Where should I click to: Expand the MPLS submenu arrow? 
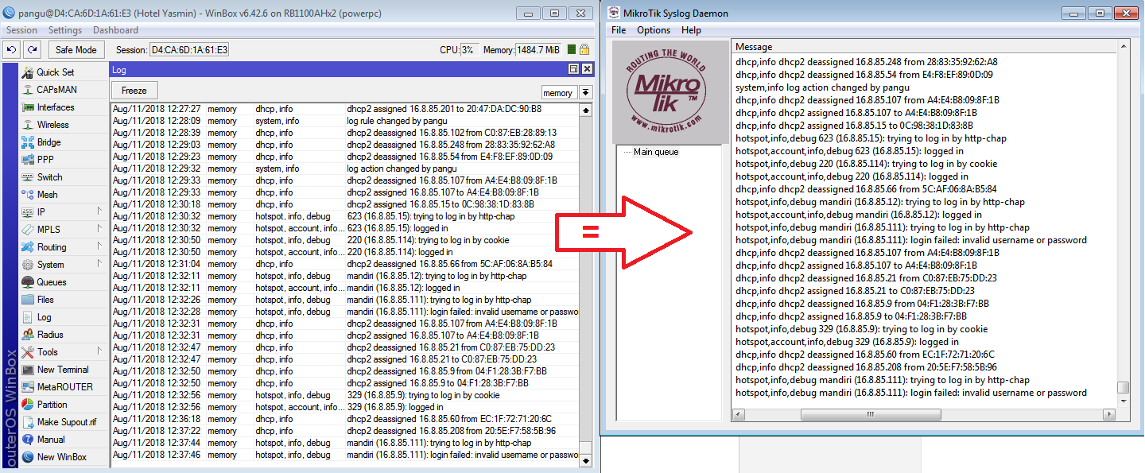[x=100, y=229]
